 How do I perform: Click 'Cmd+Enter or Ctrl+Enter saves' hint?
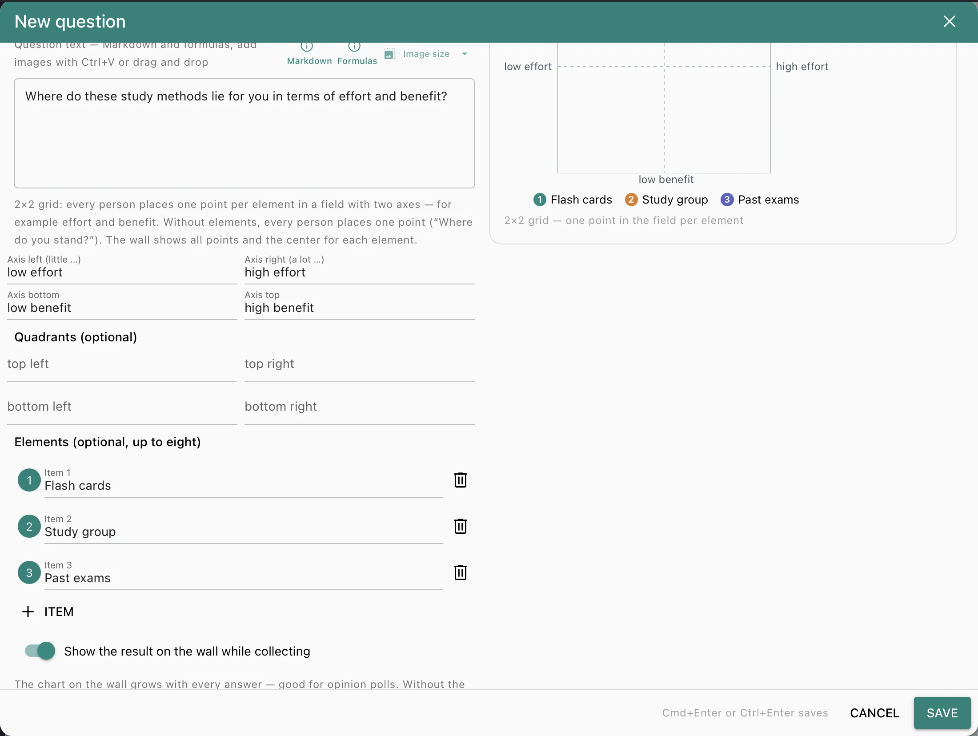coord(745,713)
